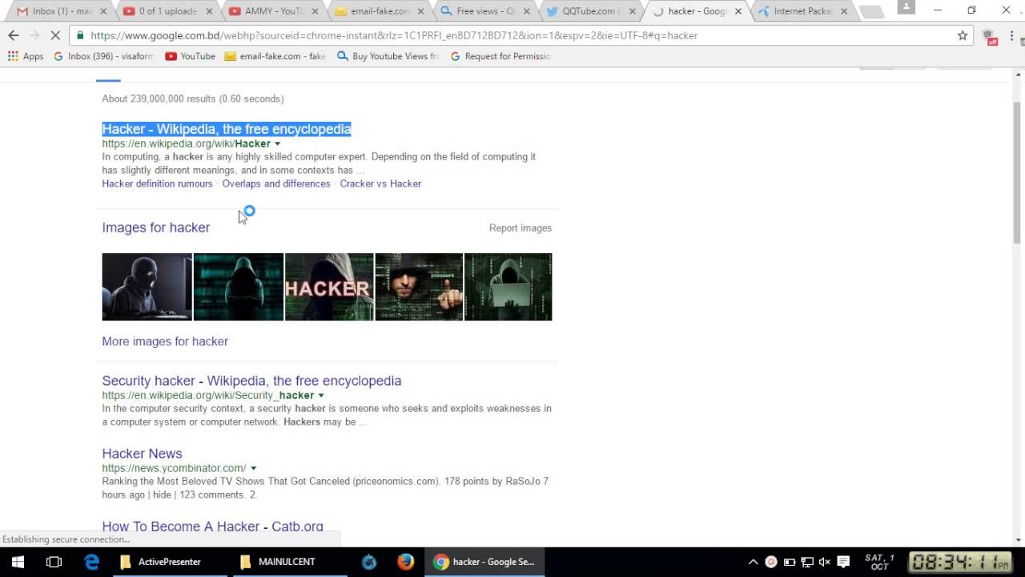Close the Gmail Inbox (1) tab
This screenshot has height=577, width=1025.
[x=102, y=11]
